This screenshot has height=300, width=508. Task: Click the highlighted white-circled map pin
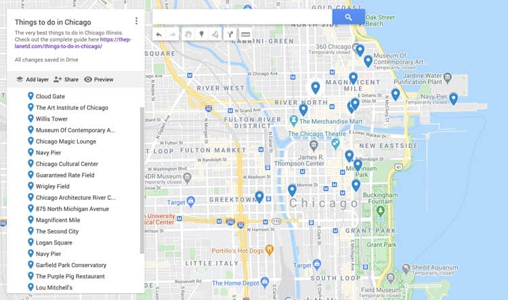pos(315,87)
